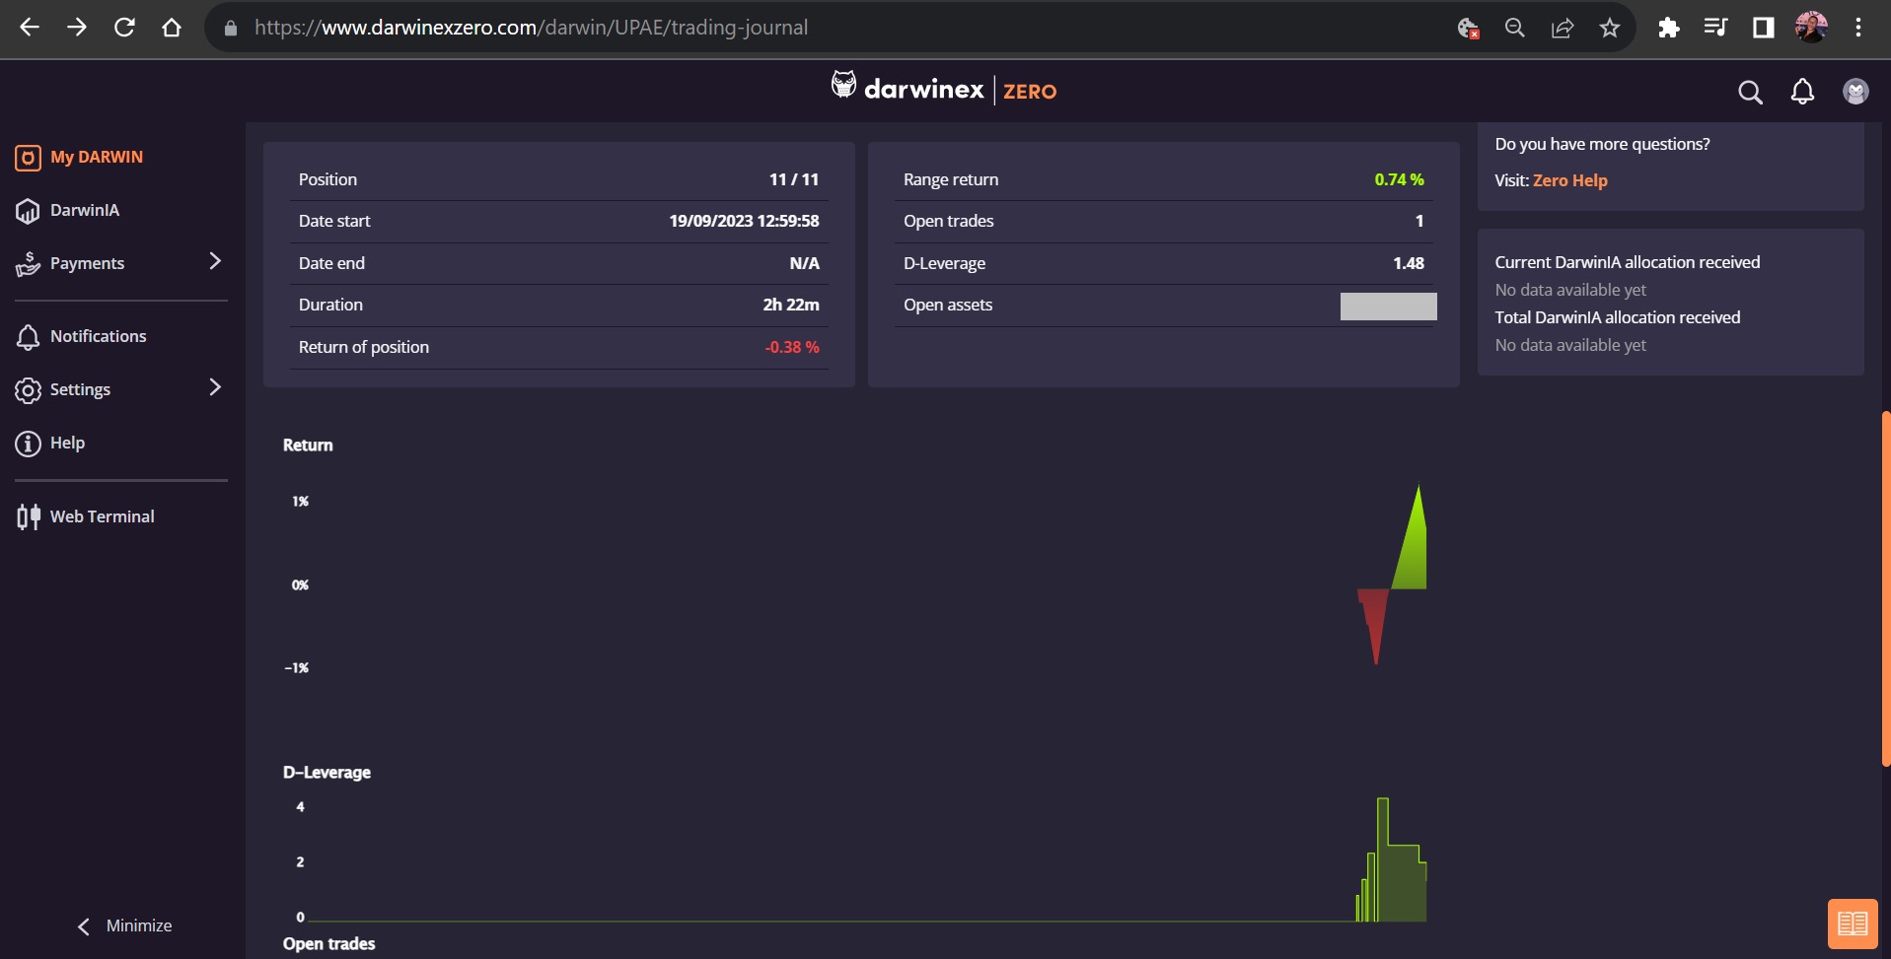Bookmark this page with the star icon
Screen dimensions: 1891x959
click(x=1610, y=28)
